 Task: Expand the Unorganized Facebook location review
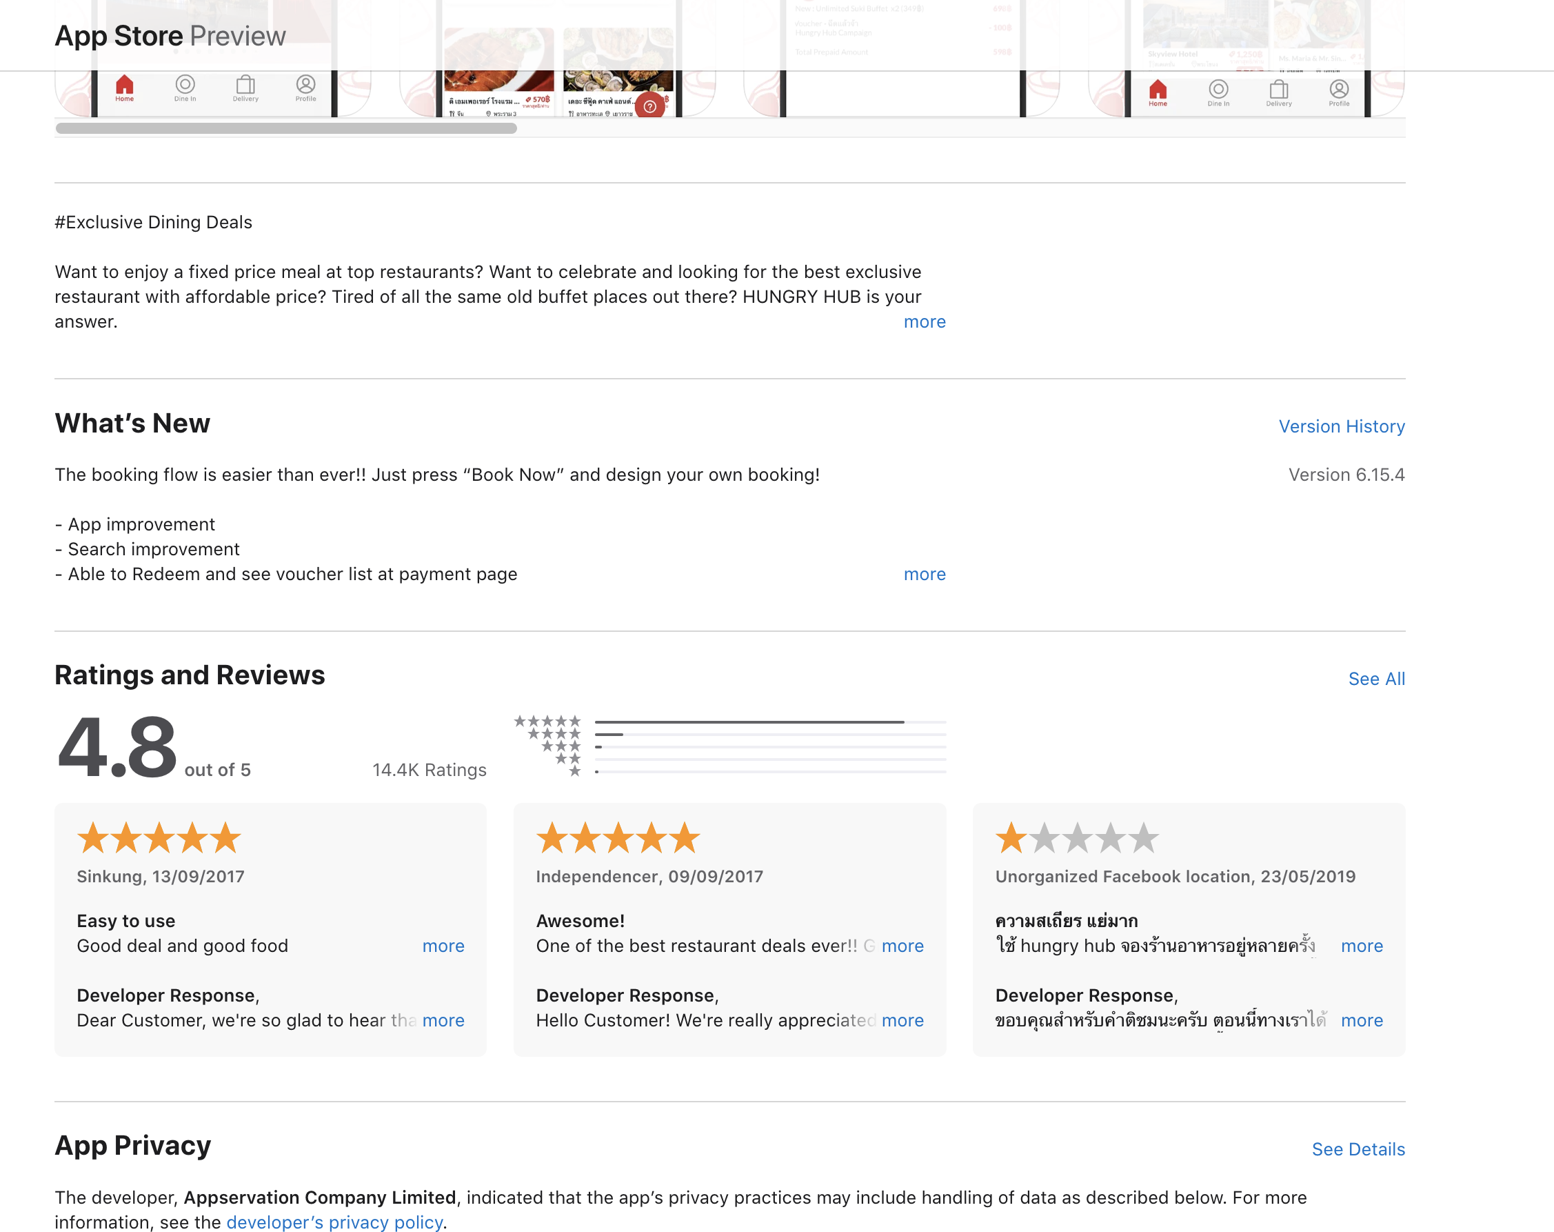(1361, 946)
